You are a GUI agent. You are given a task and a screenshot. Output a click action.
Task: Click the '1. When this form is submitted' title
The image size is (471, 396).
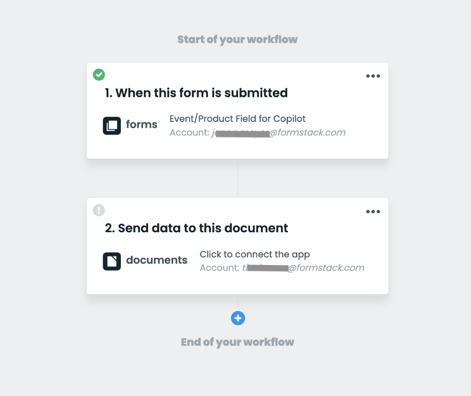(196, 93)
